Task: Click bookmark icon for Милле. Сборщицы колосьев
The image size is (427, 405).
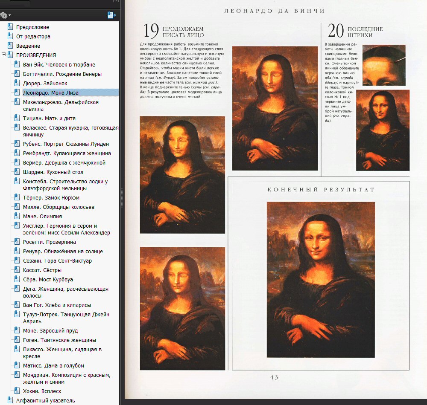Action: 17,207
